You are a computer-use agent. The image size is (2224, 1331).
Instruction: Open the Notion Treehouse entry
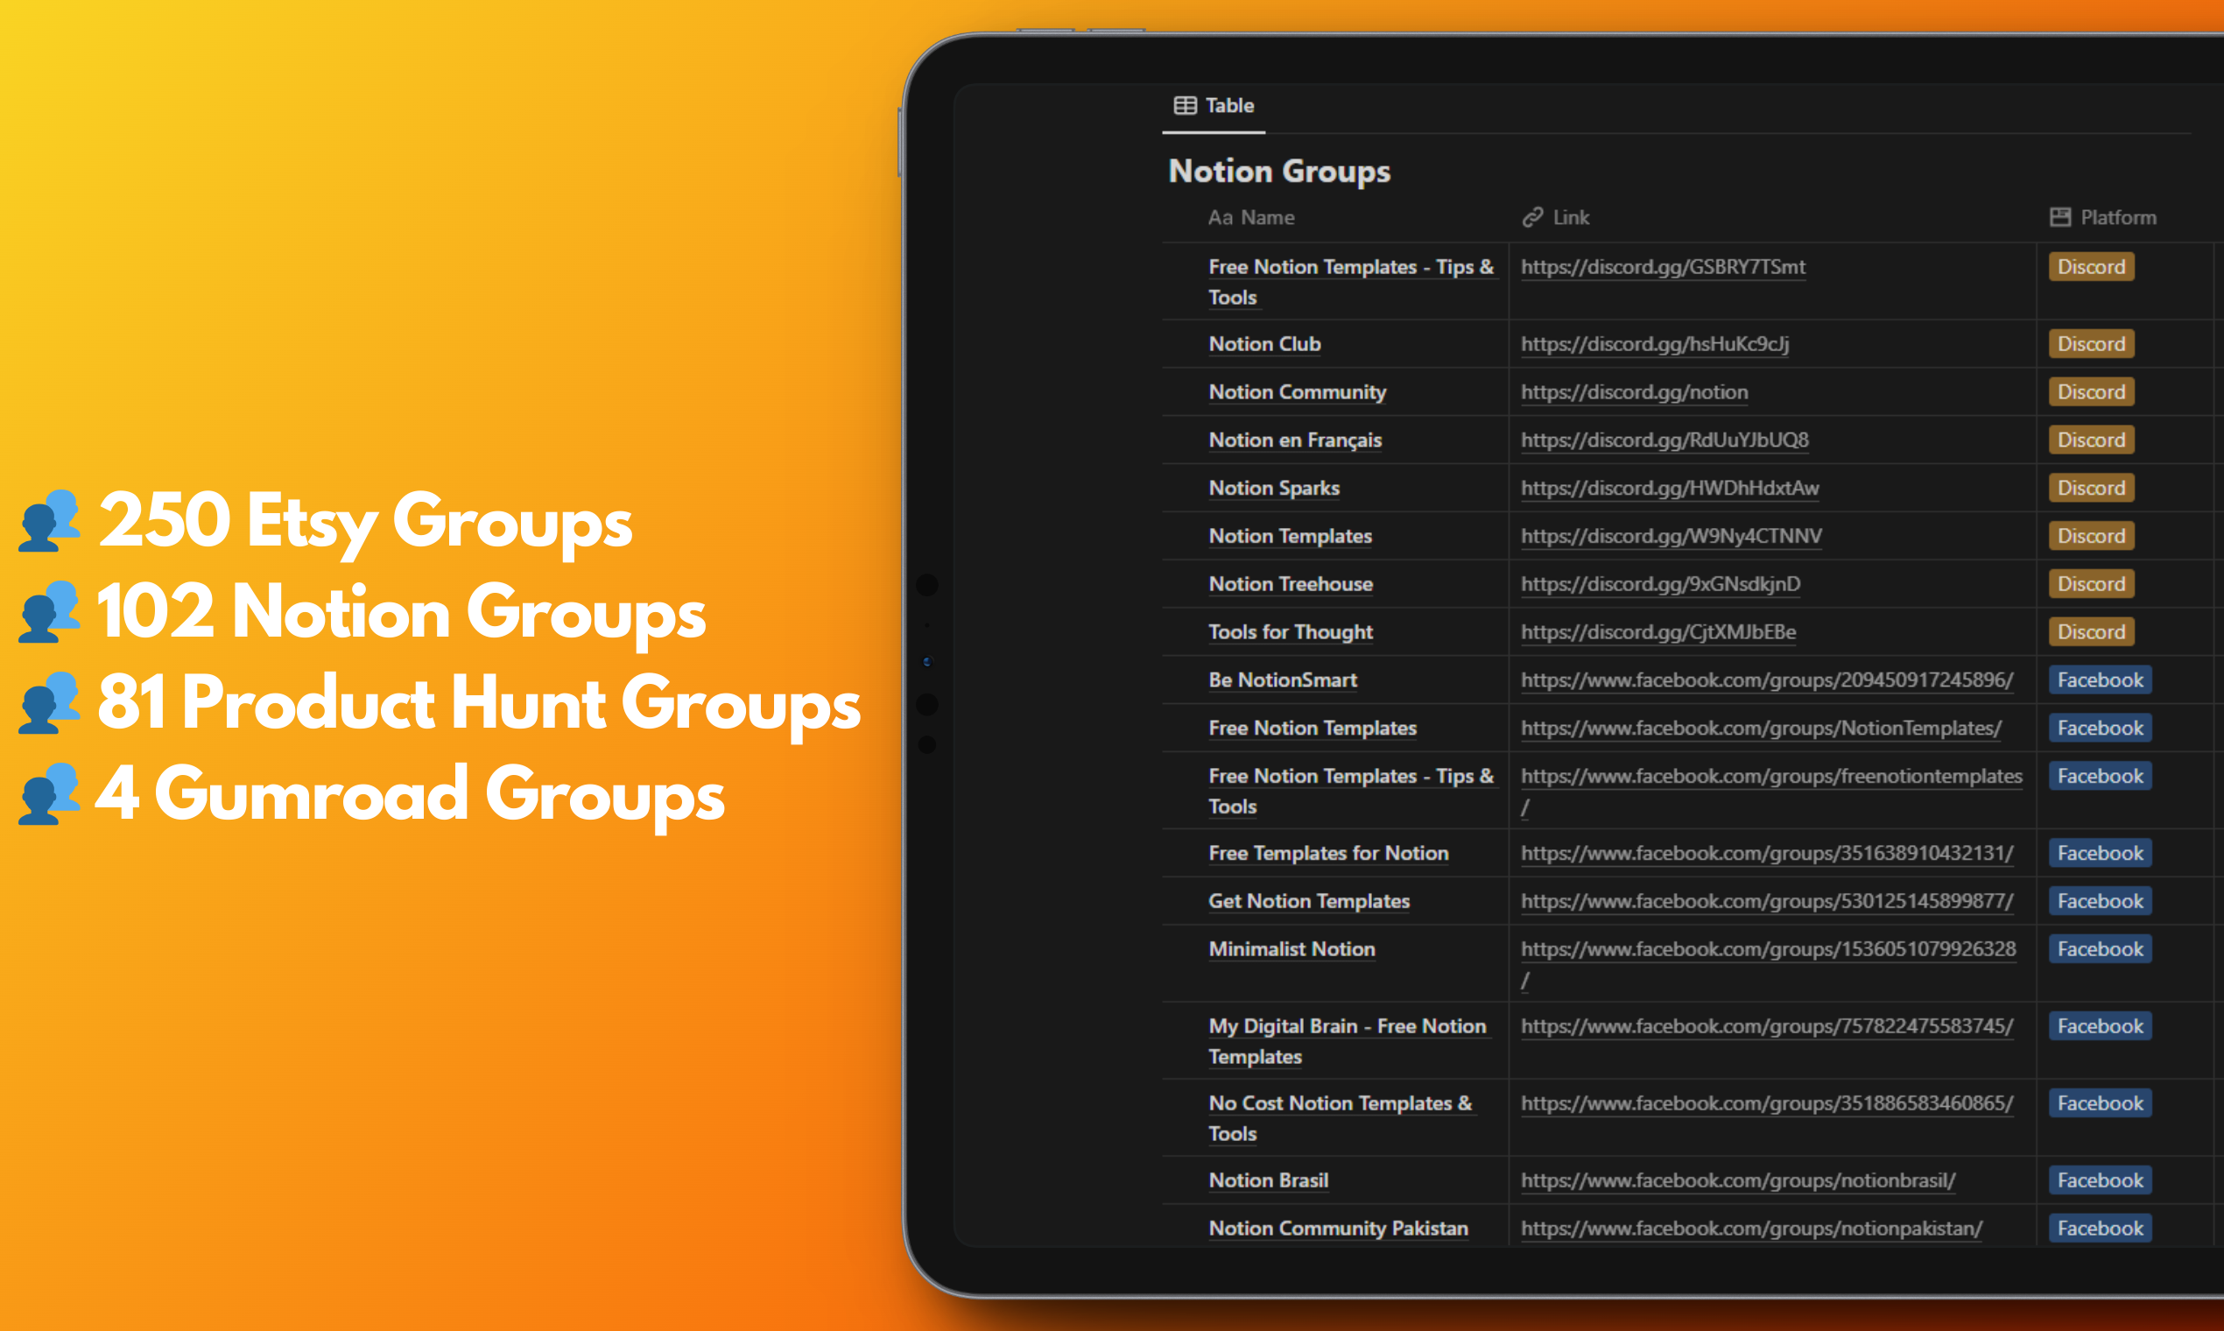point(1291,584)
